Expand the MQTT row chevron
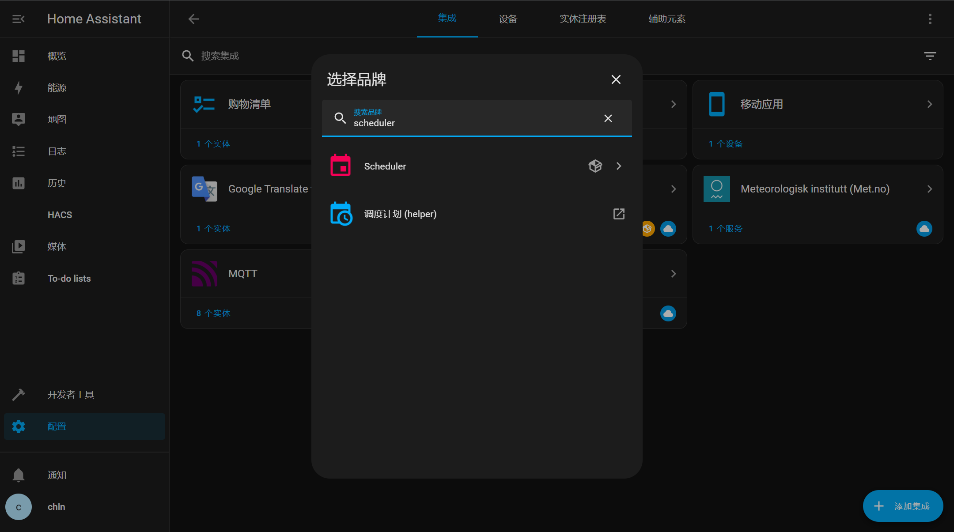The image size is (954, 532). click(673, 274)
